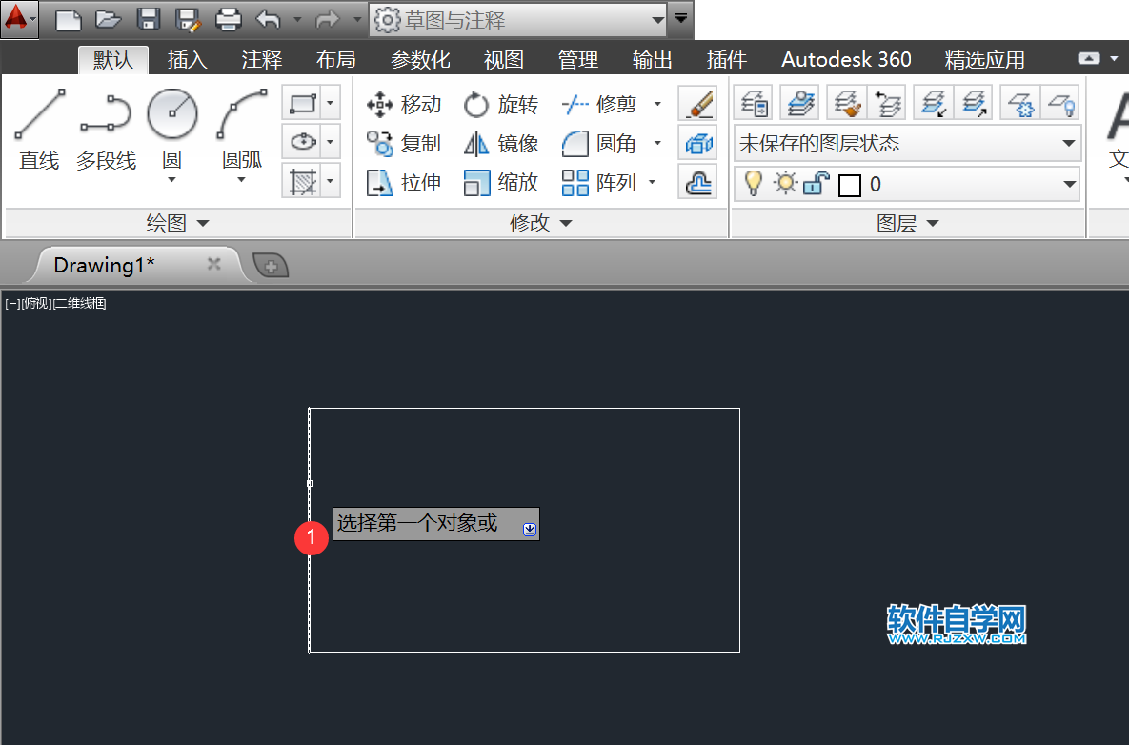This screenshot has height=745, width=1129.
Task: Expand the 修改 panel
Action: [540, 223]
